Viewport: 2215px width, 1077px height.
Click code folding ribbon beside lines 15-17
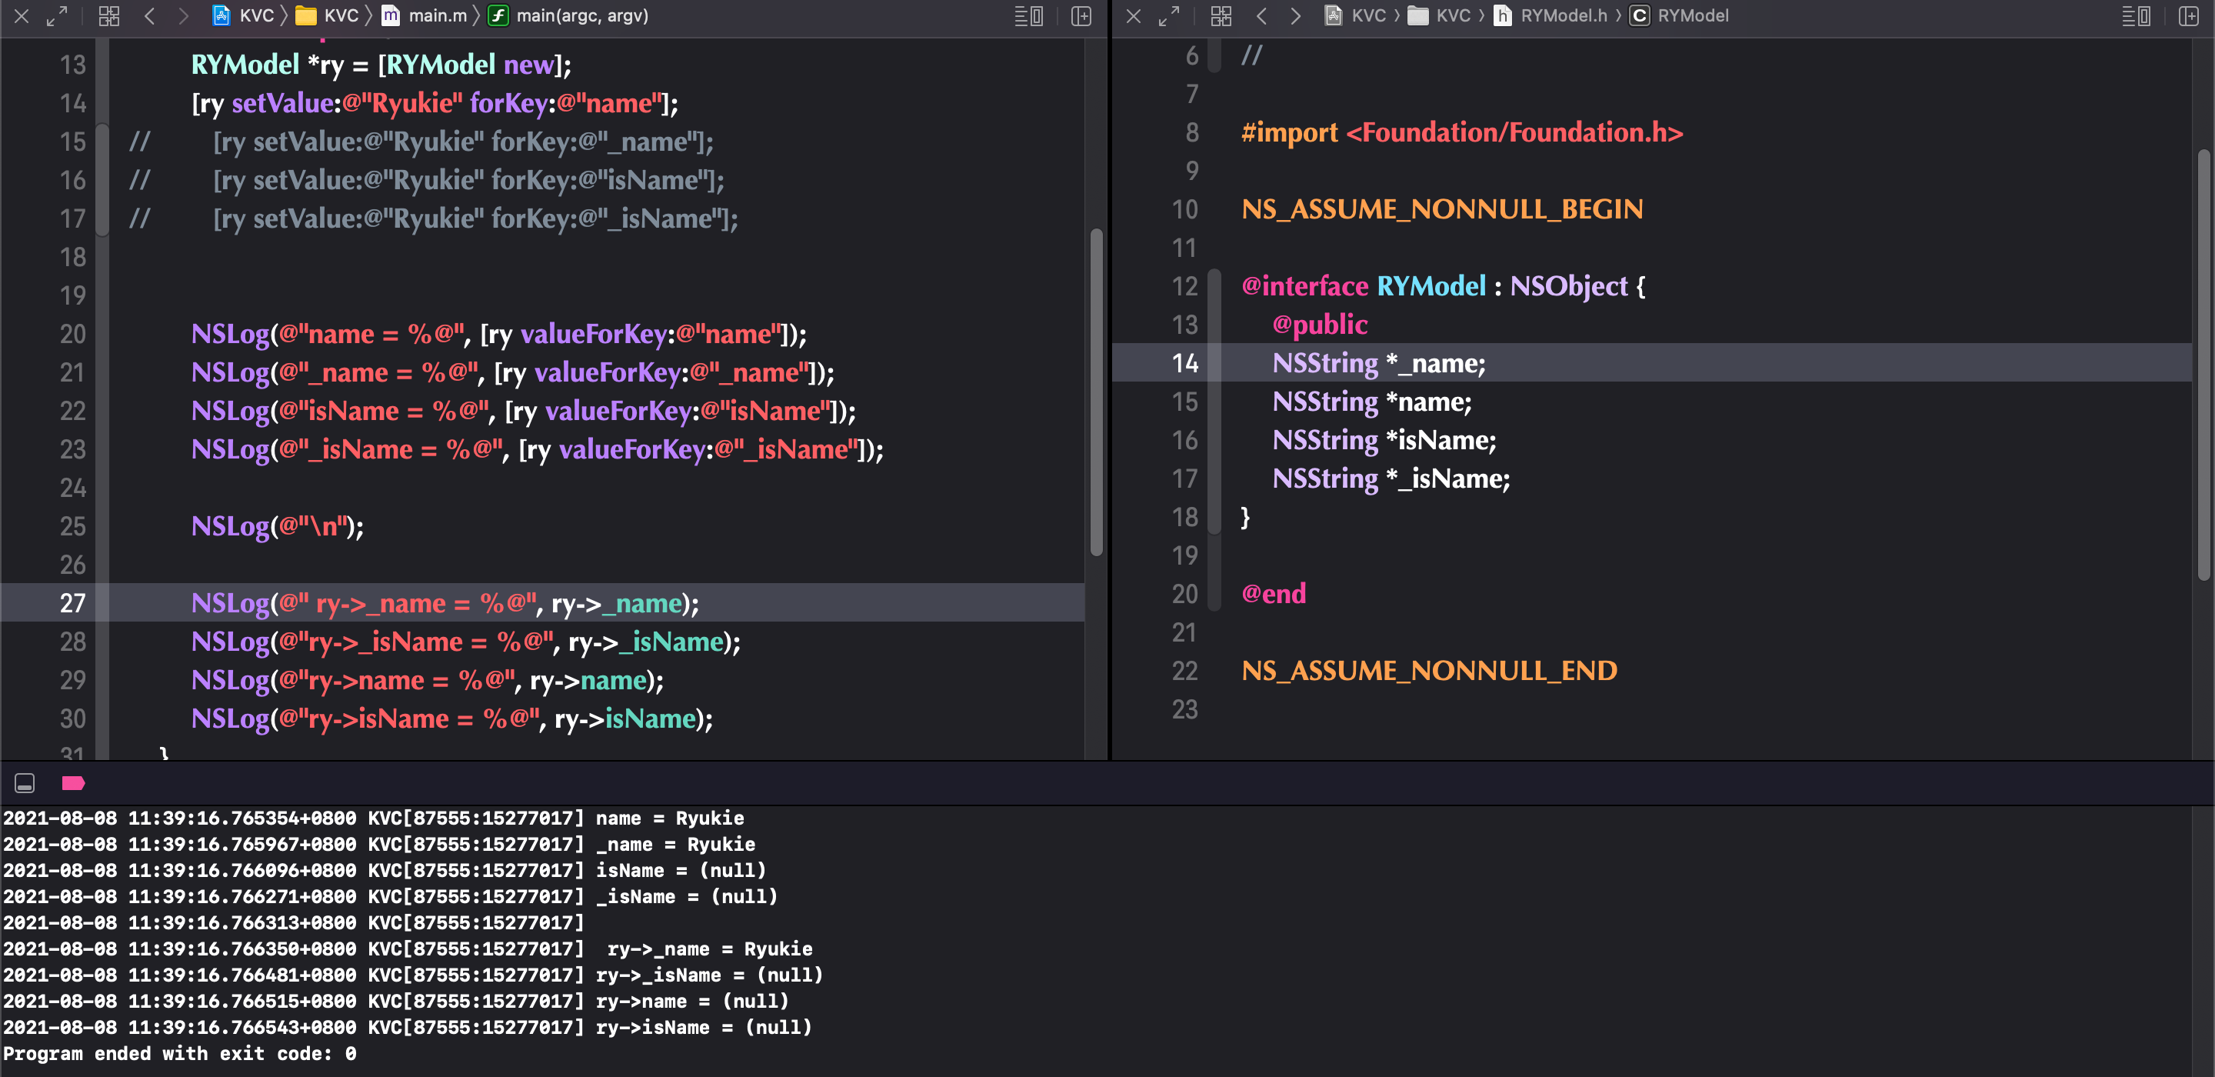102,180
